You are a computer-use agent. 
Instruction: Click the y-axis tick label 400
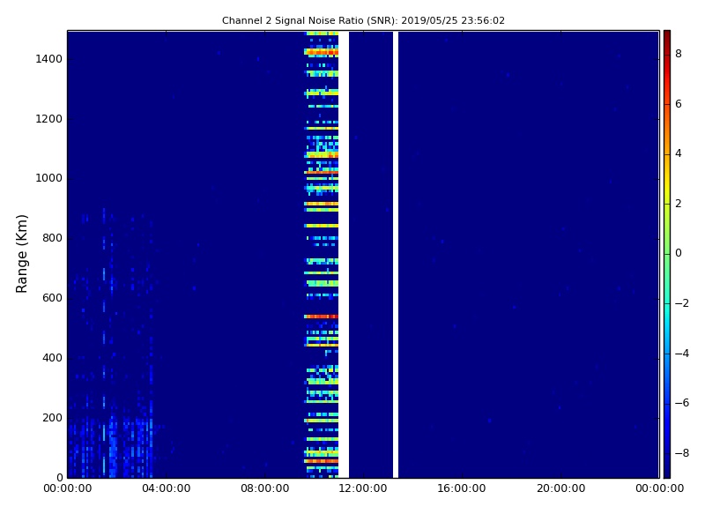coord(52,358)
